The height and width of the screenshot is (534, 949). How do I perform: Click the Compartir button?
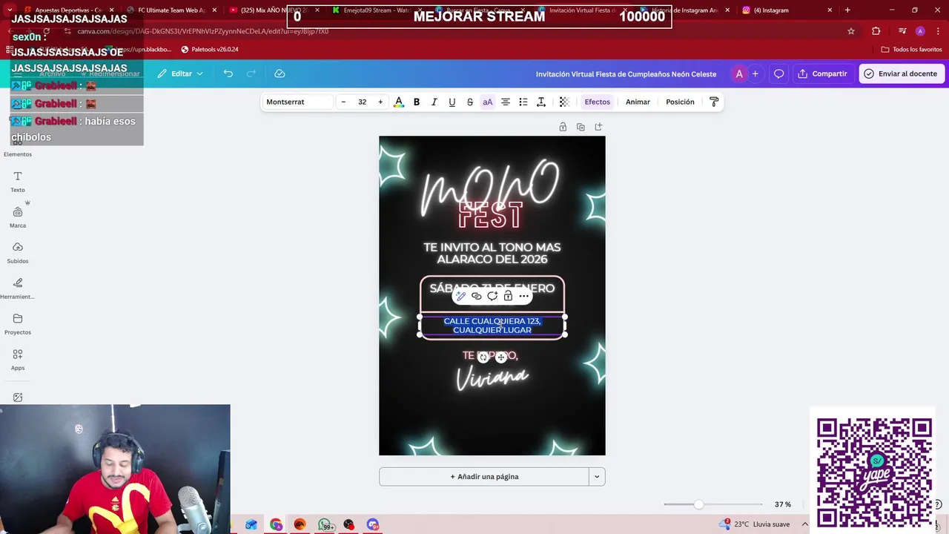(x=822, y=73)
